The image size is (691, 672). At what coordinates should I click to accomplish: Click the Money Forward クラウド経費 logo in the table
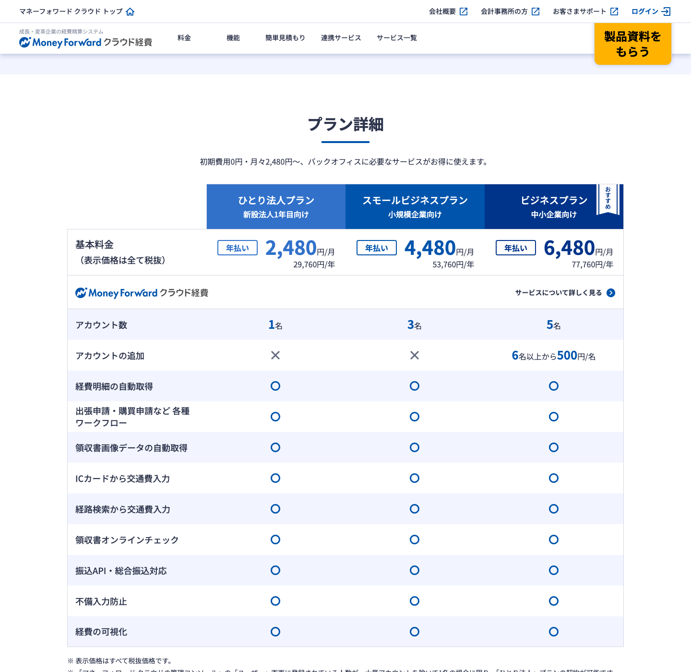pos(142,293)
